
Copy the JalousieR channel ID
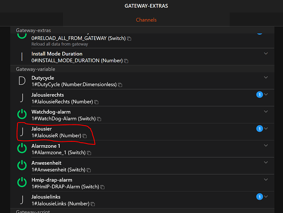[85, 136]
